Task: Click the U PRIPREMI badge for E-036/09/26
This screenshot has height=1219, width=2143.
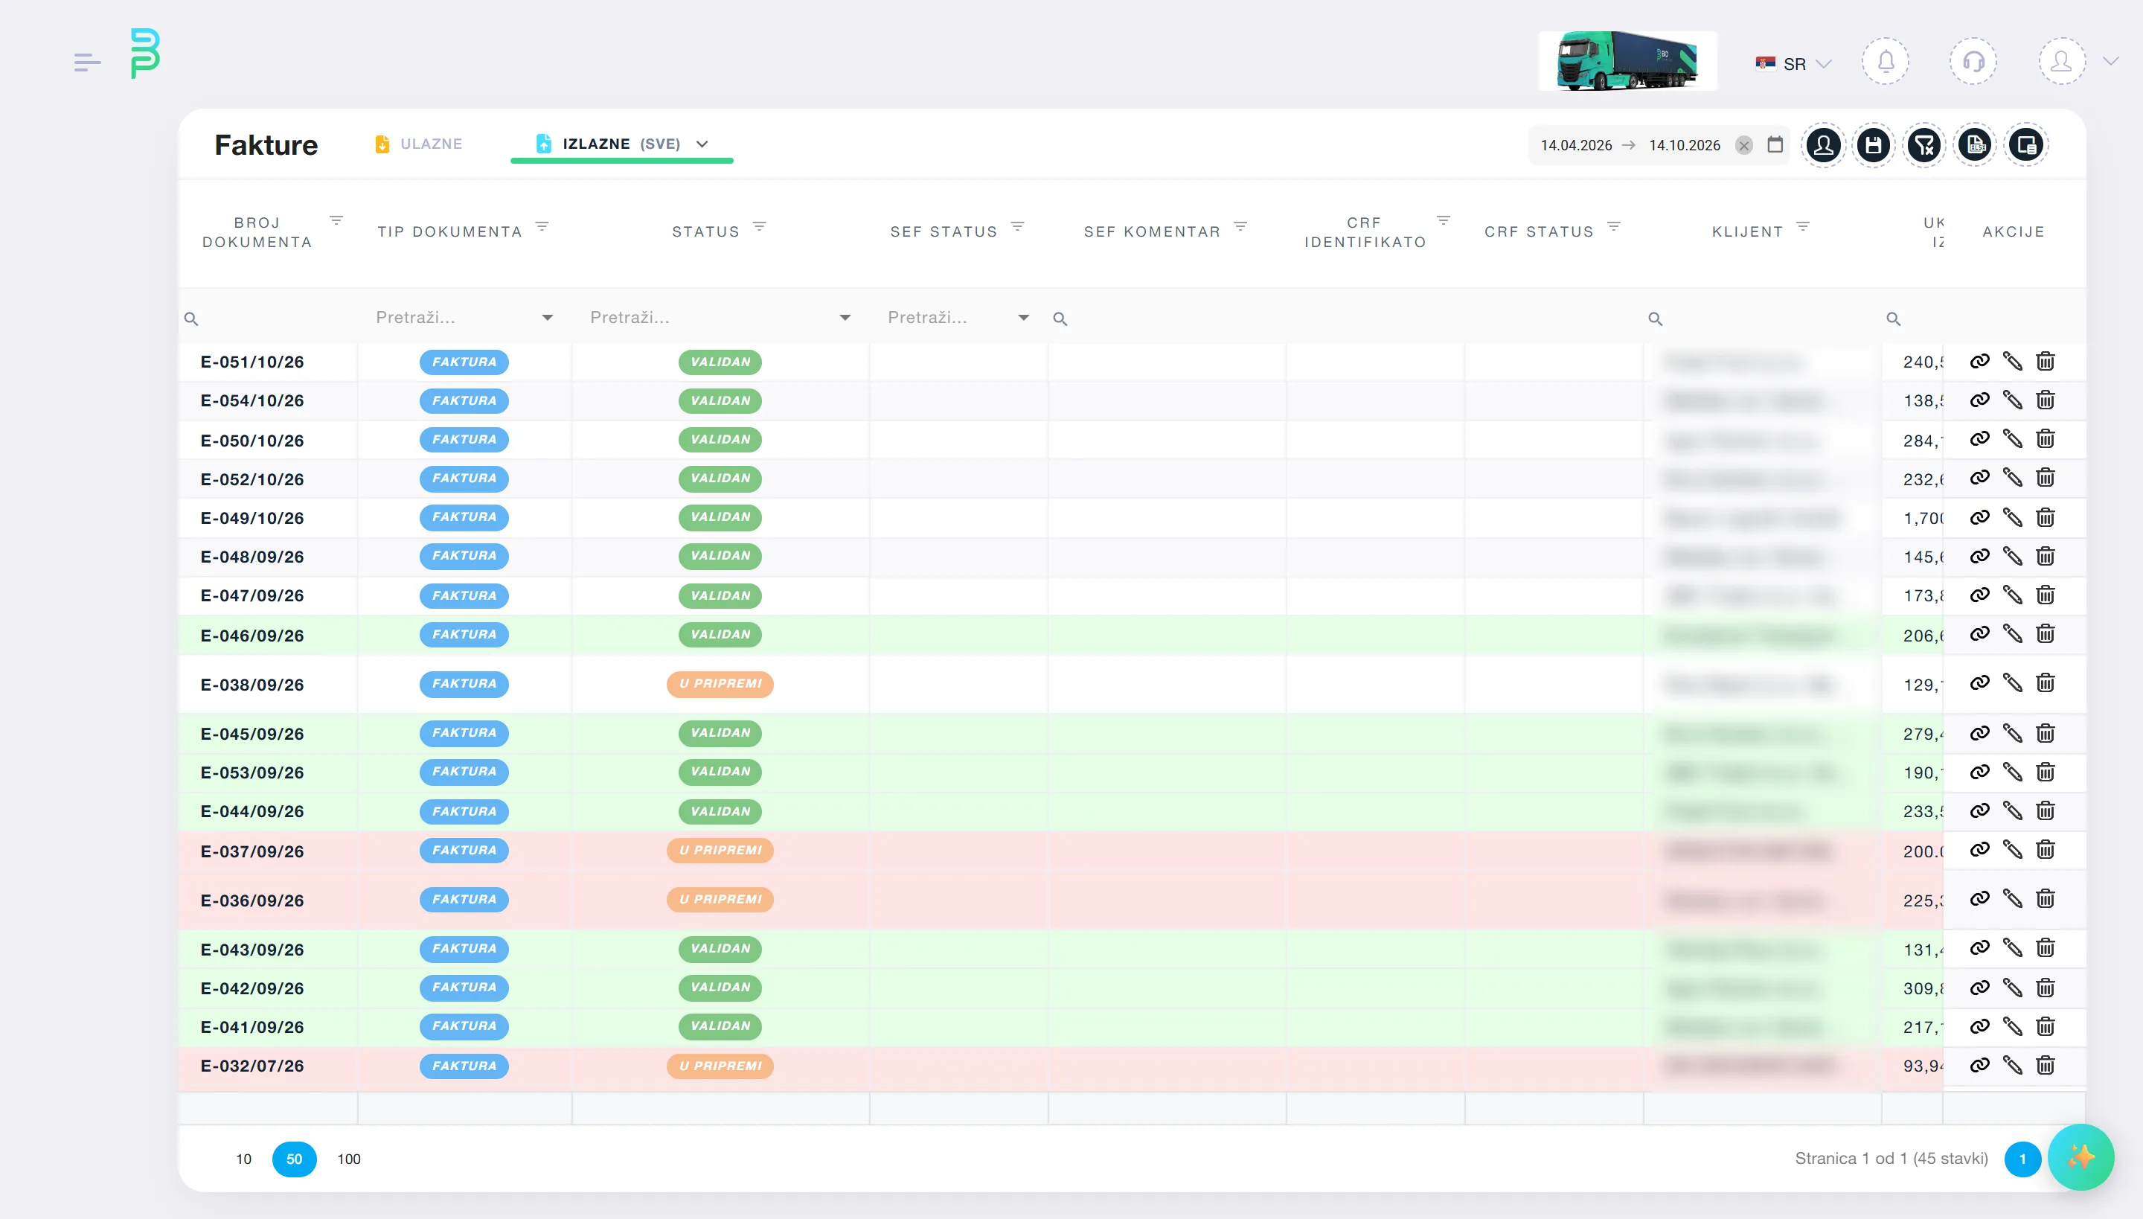Action: point(720,899)
